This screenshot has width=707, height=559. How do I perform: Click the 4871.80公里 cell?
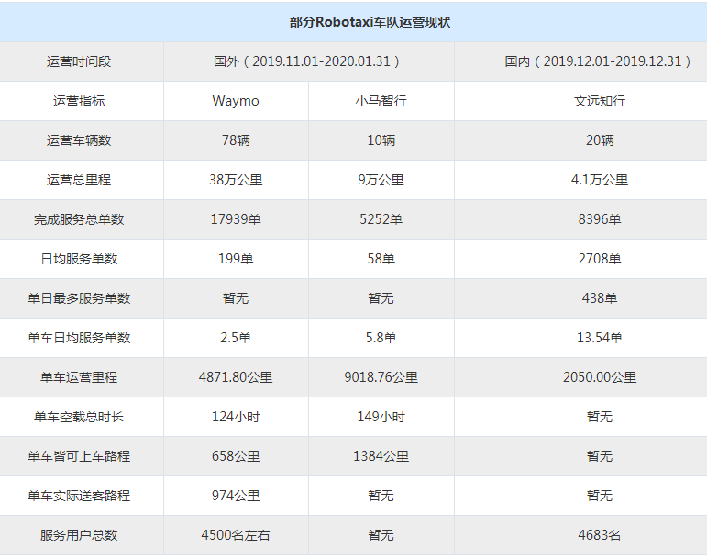236,377
